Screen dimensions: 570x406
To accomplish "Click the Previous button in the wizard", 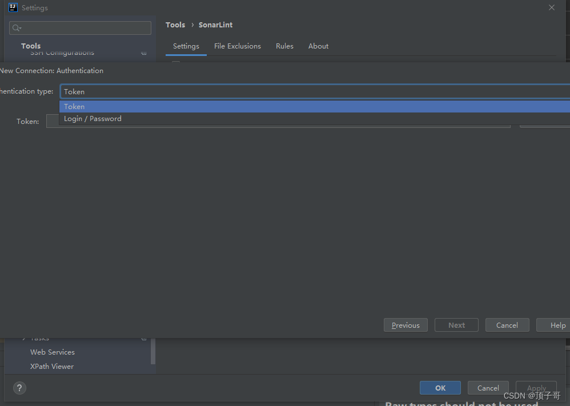I will pos(406,325).
